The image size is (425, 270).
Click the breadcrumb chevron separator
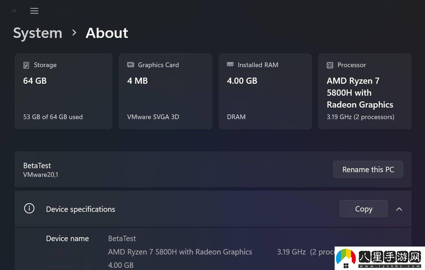tap(74, 33)
